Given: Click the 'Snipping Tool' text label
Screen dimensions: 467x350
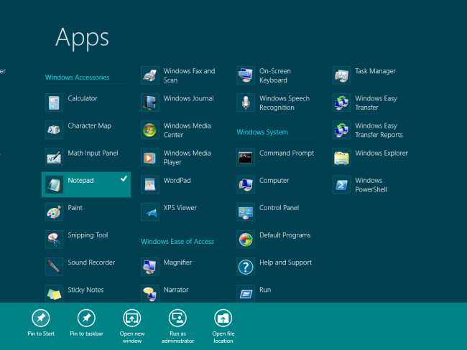Looking at the screenshot, I should click(88, 235).
